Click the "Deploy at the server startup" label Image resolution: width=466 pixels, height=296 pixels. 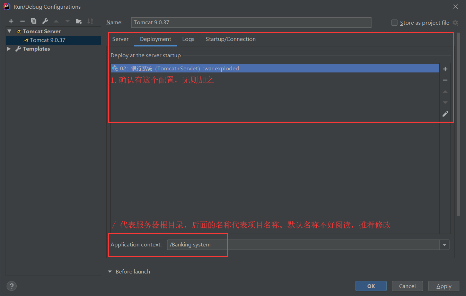pyautogui.click(x=146, y=55)
